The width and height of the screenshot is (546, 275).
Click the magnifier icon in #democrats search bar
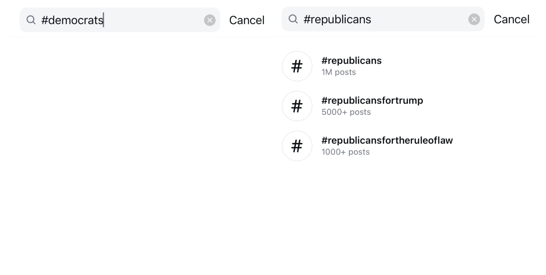(31, 20)
